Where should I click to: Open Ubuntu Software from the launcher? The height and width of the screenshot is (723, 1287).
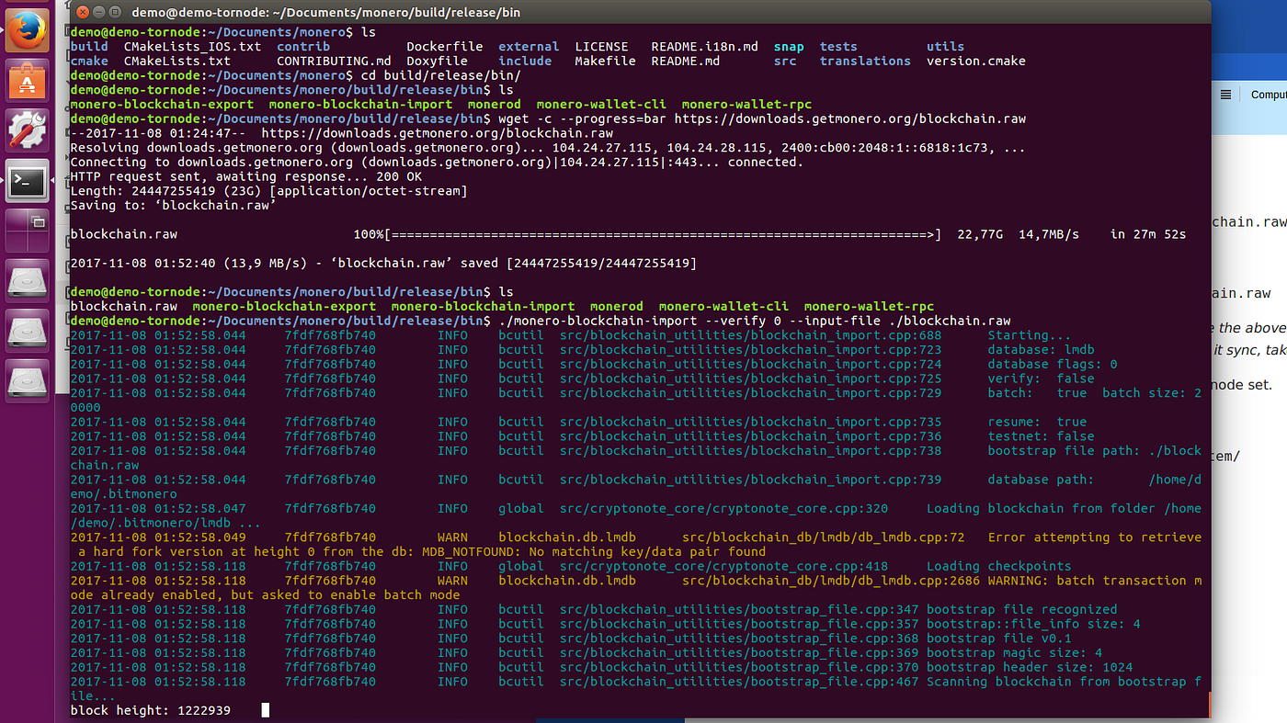point(27,82)
